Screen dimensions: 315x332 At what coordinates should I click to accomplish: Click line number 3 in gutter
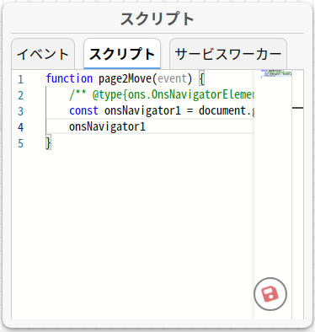click(20, 111)
